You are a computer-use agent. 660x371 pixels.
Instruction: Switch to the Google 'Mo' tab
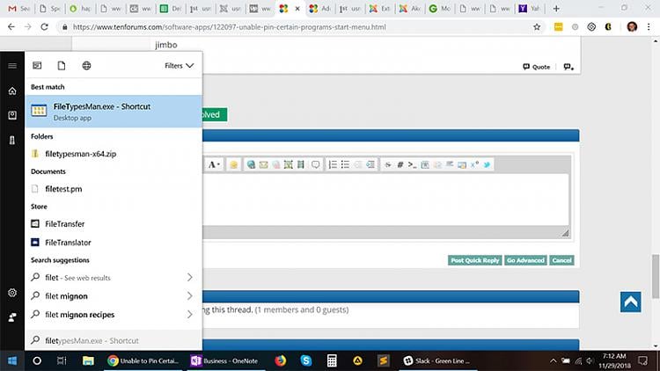pyautogui.click(x=439, y=9)
